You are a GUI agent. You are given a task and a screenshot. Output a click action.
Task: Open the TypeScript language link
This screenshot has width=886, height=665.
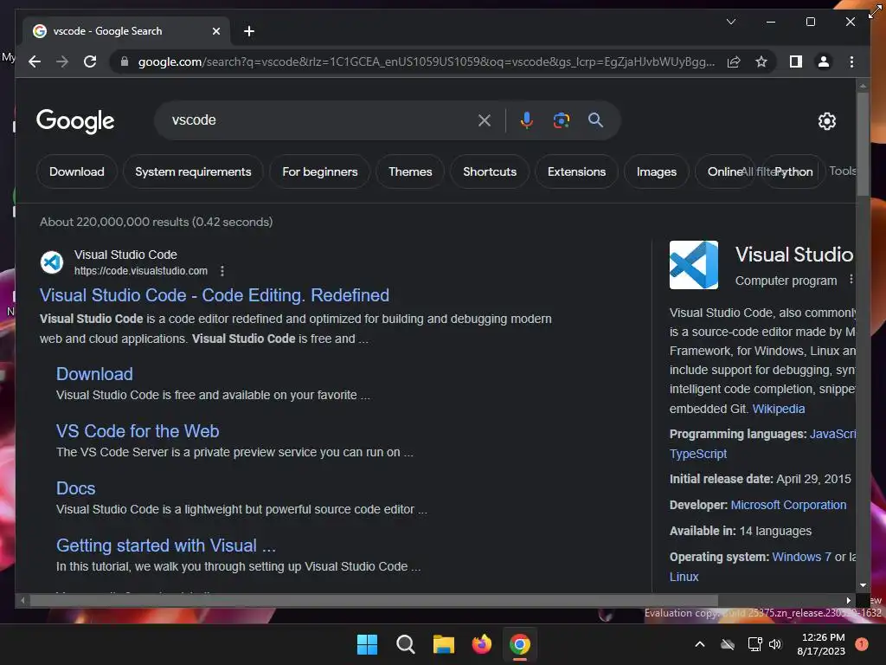click(698, 454)
